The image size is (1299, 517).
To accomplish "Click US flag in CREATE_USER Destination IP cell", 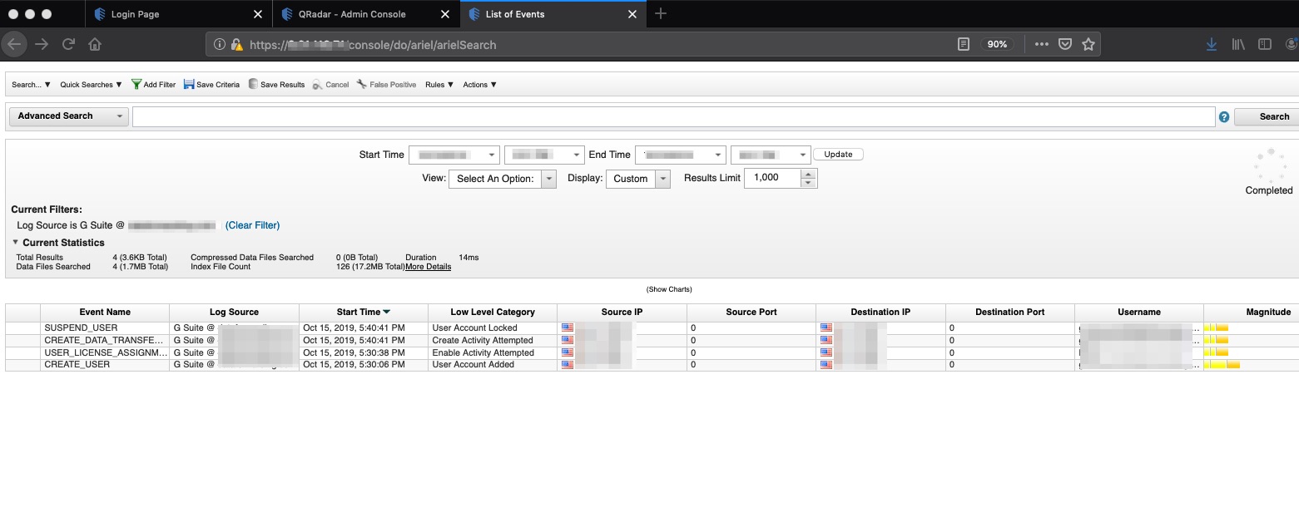I will [826, 364].
